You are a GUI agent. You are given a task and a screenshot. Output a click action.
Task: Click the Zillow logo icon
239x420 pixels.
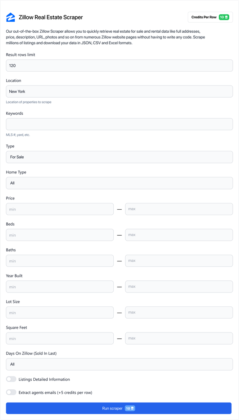click(11, 17)
